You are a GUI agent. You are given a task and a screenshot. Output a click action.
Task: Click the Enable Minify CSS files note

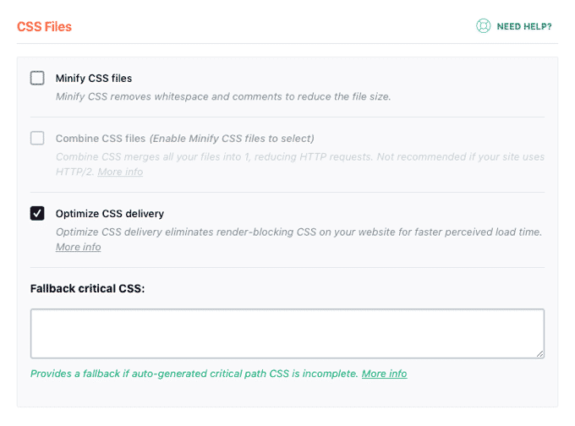[232, 138]
